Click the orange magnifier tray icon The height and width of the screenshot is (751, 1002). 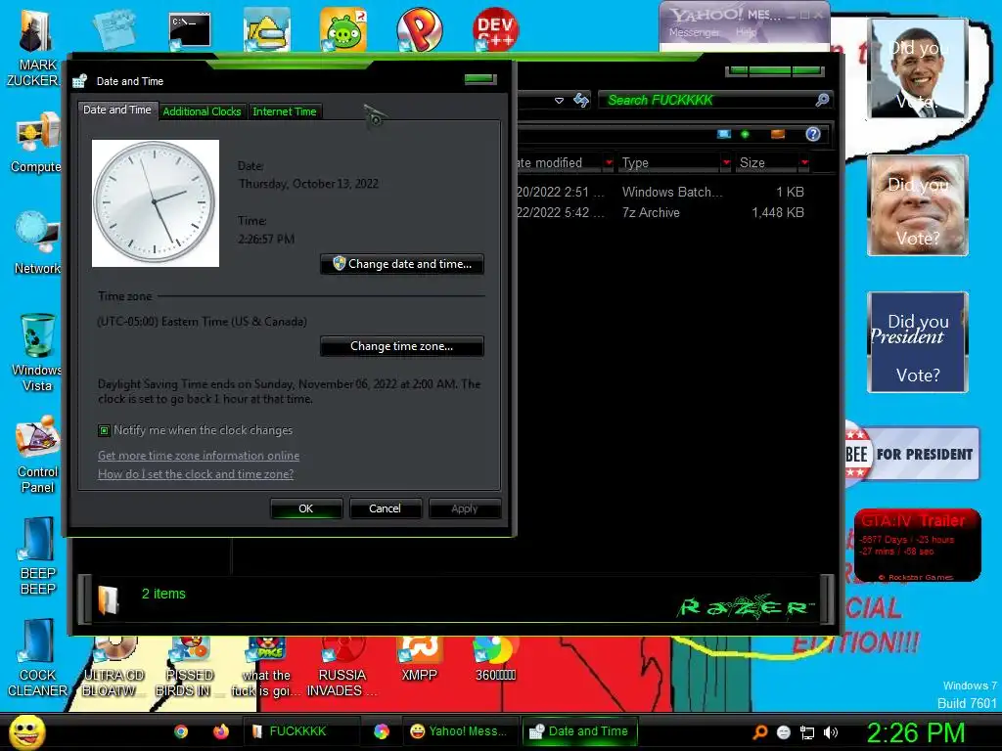tap(759, 732)
